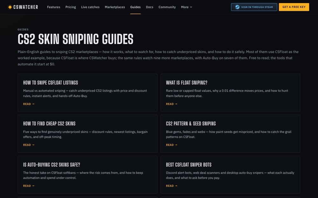Viewport: 318px width, 198px height.
Task: Click description starting 'Rare low or capped float'
Action: (227, 93)
